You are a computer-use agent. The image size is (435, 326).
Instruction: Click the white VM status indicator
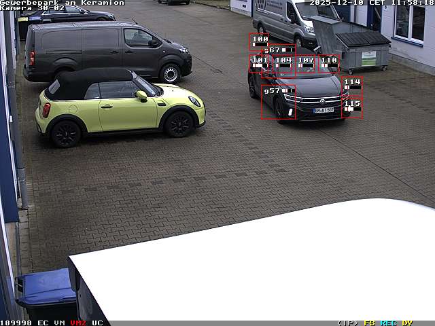point(59,323)
